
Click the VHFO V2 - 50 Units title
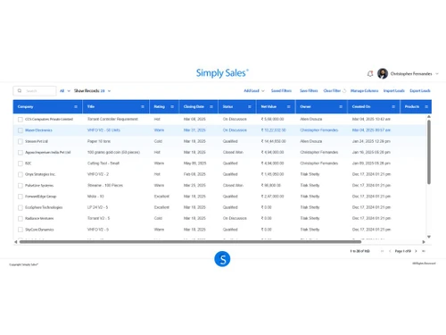coord(103,130)
